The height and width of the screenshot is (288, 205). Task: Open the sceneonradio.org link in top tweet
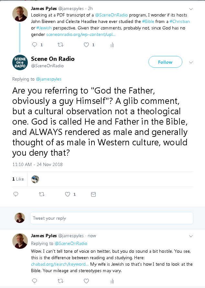tap(81, 34)
